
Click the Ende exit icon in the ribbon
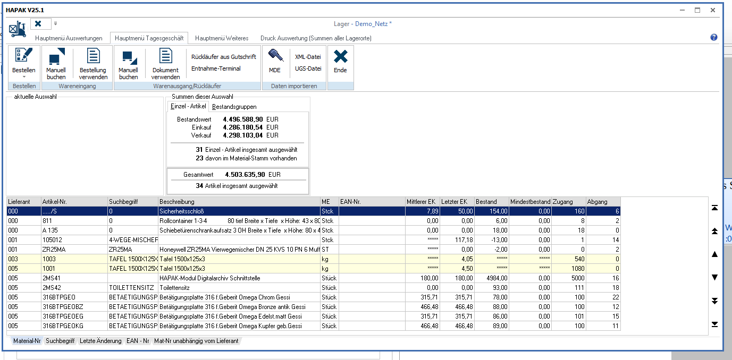click(x=340, y=61)
